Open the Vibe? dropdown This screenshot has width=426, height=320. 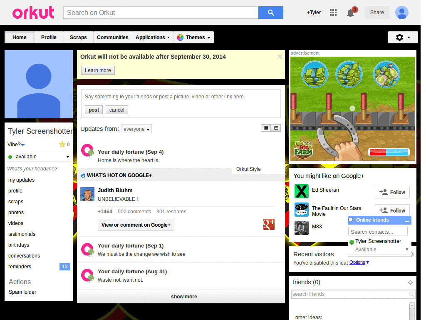pos(16,145)
